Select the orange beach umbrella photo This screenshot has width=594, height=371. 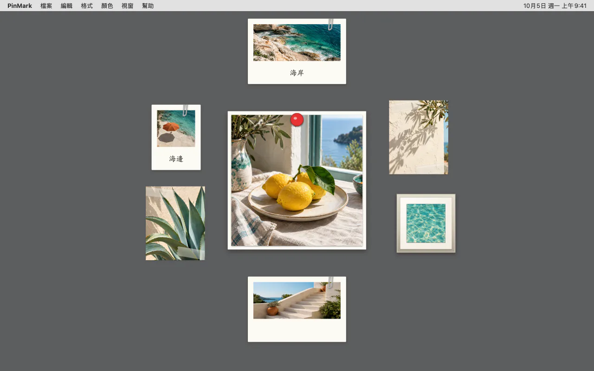(x=176, y=128)
